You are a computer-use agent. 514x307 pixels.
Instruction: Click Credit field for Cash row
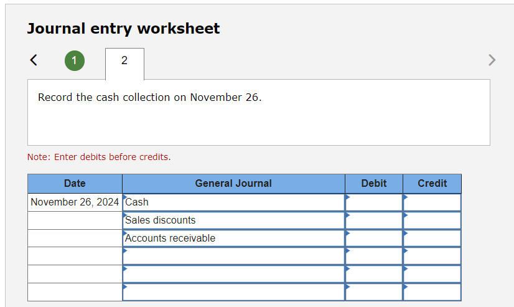(432, 202)
